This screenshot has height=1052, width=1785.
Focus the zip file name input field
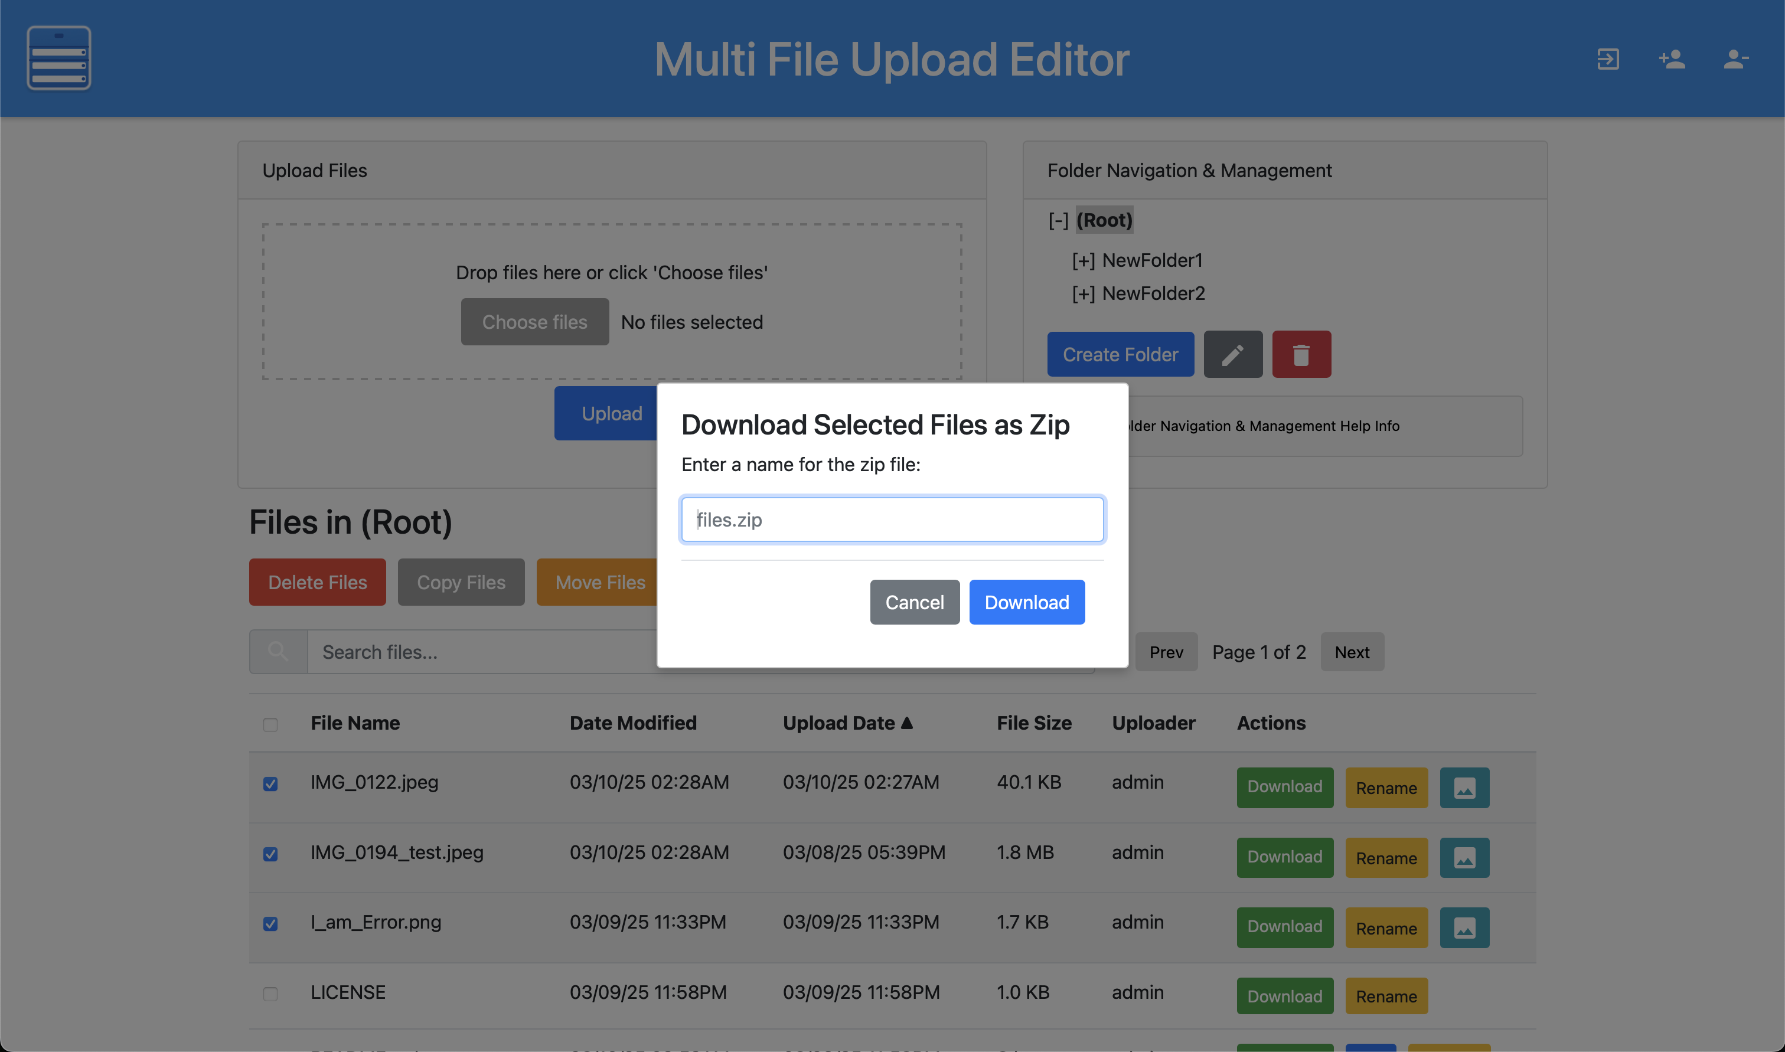892,520
